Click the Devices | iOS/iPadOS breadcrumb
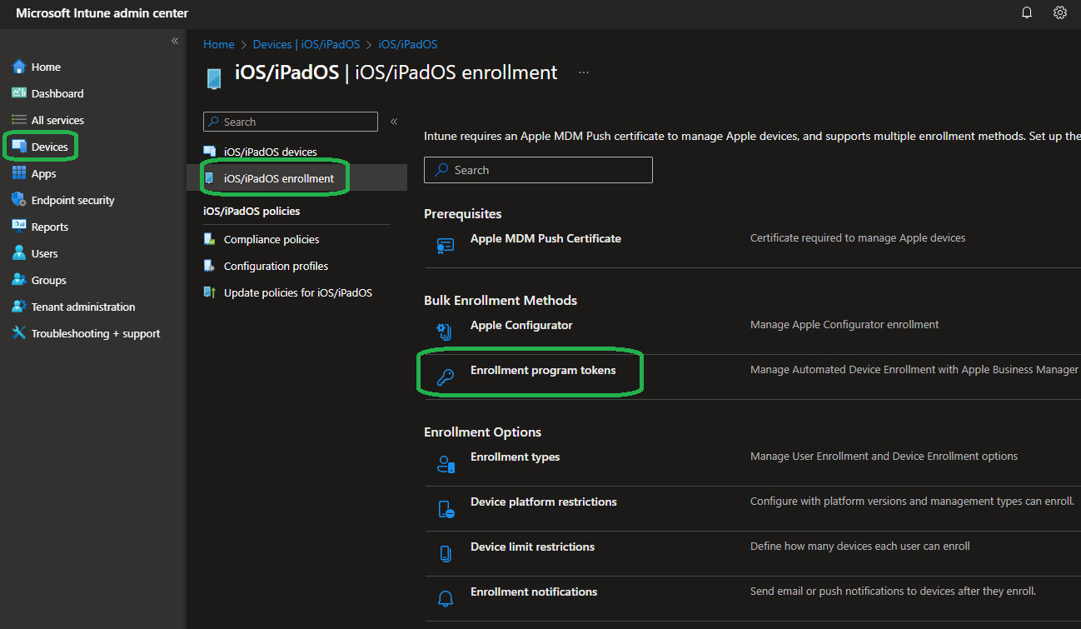1081x629 pixels. click(306, 44)
